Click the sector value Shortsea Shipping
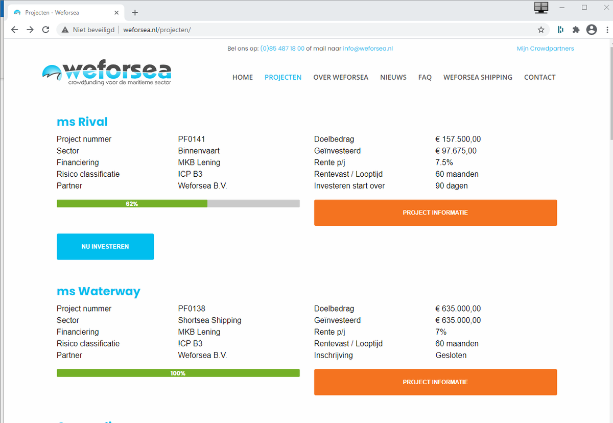The height and width of the screenshot is (423, 613). (210, 320)
